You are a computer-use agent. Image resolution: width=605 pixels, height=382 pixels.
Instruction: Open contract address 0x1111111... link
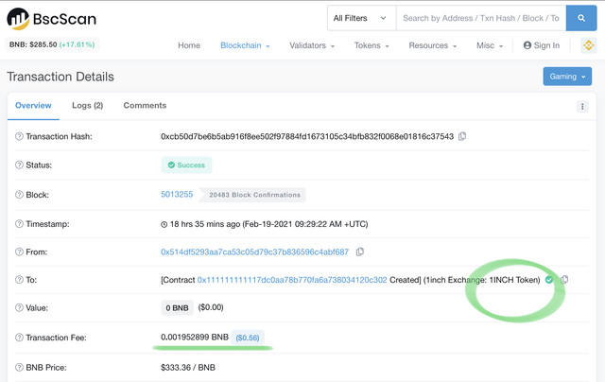click(292, 280)
